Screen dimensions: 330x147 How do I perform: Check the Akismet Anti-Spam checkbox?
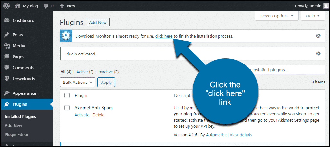pyautogui.click(x=67, y=108)
